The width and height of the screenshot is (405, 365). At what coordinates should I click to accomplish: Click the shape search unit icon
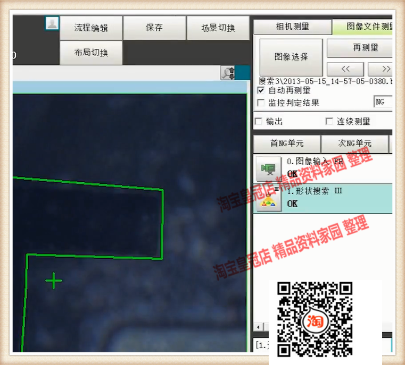269,199
